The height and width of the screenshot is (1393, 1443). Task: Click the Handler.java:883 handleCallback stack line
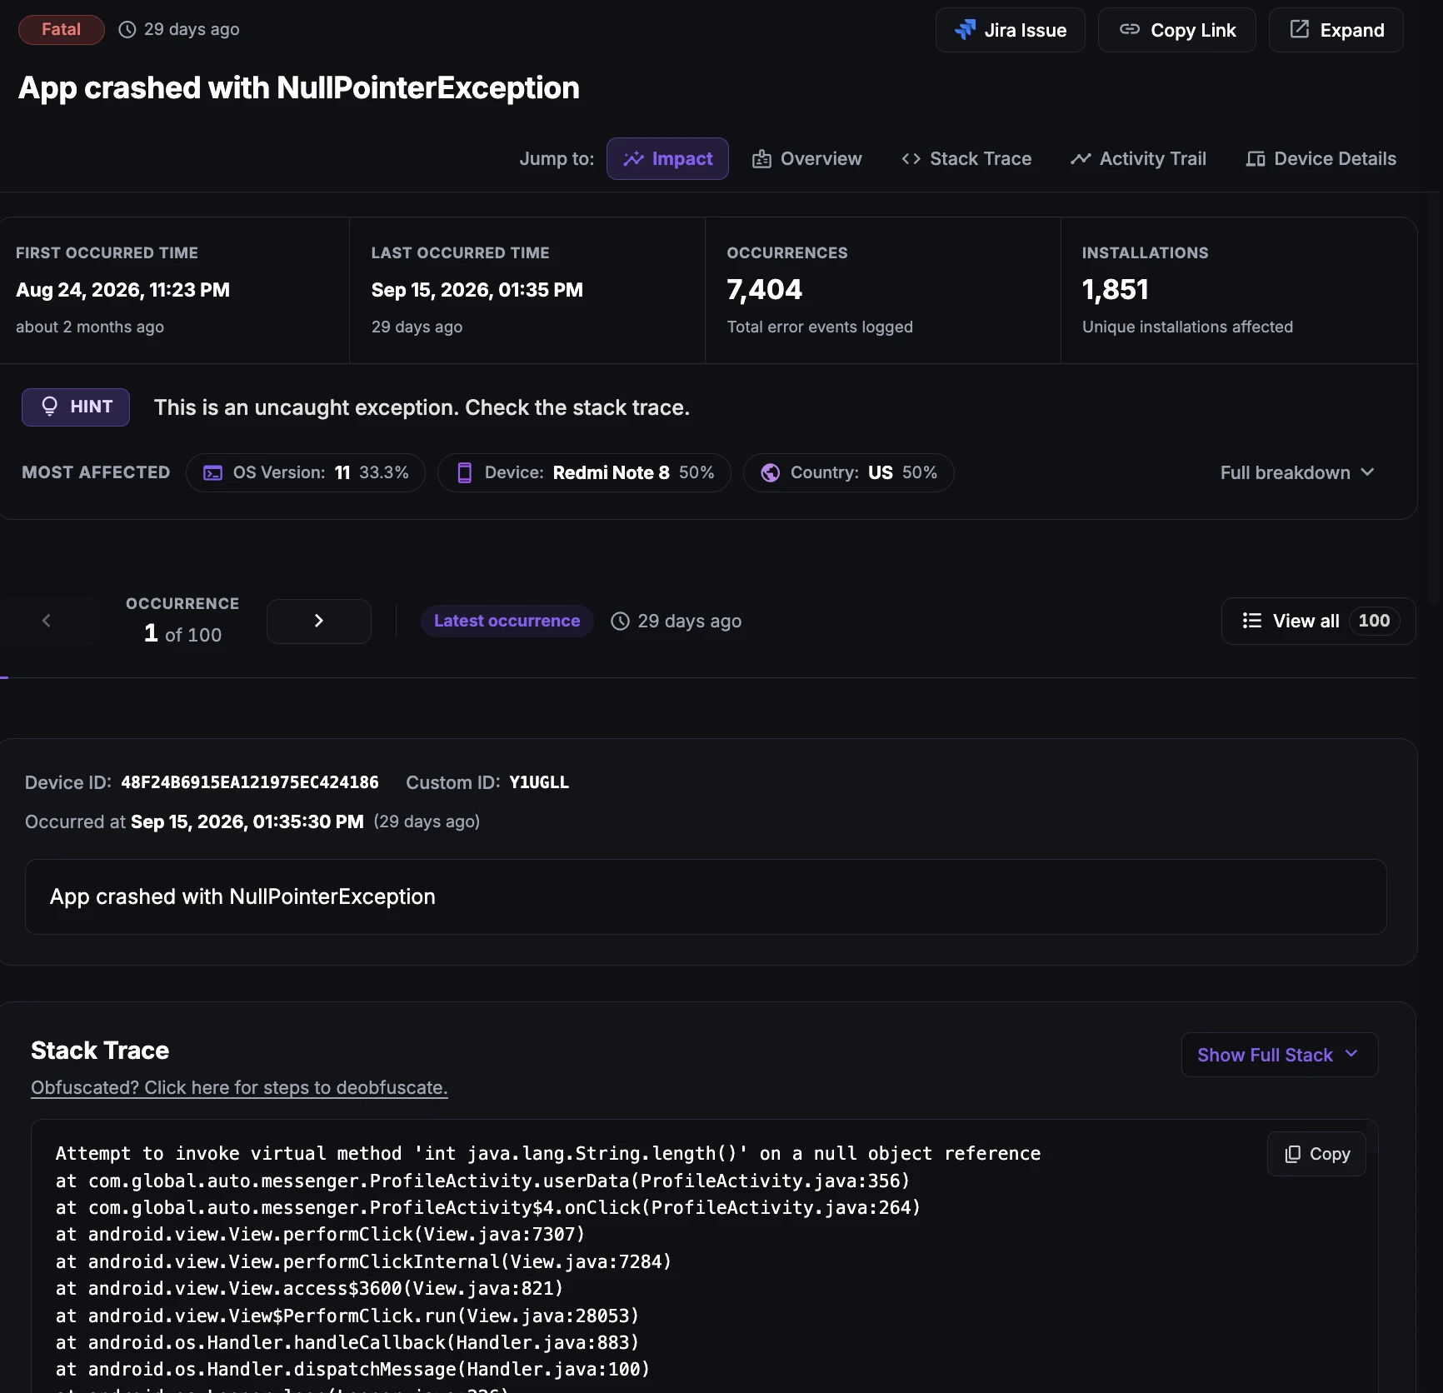(347, 1342)
